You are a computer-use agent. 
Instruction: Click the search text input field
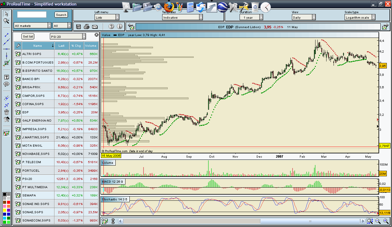point(32,15)
